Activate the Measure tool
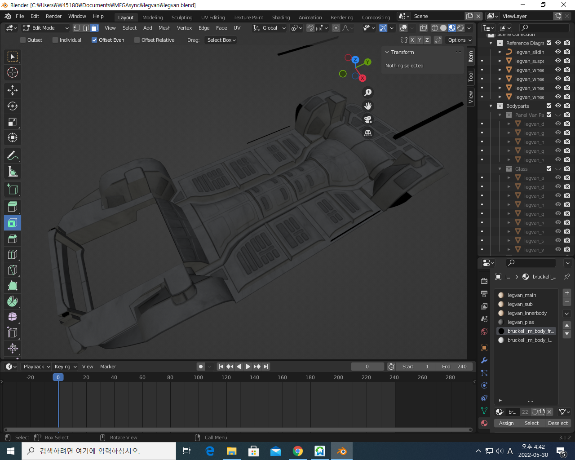 click(13, 172)
